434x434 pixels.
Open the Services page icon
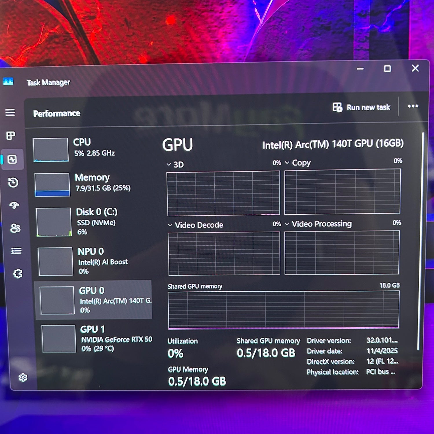18,273
